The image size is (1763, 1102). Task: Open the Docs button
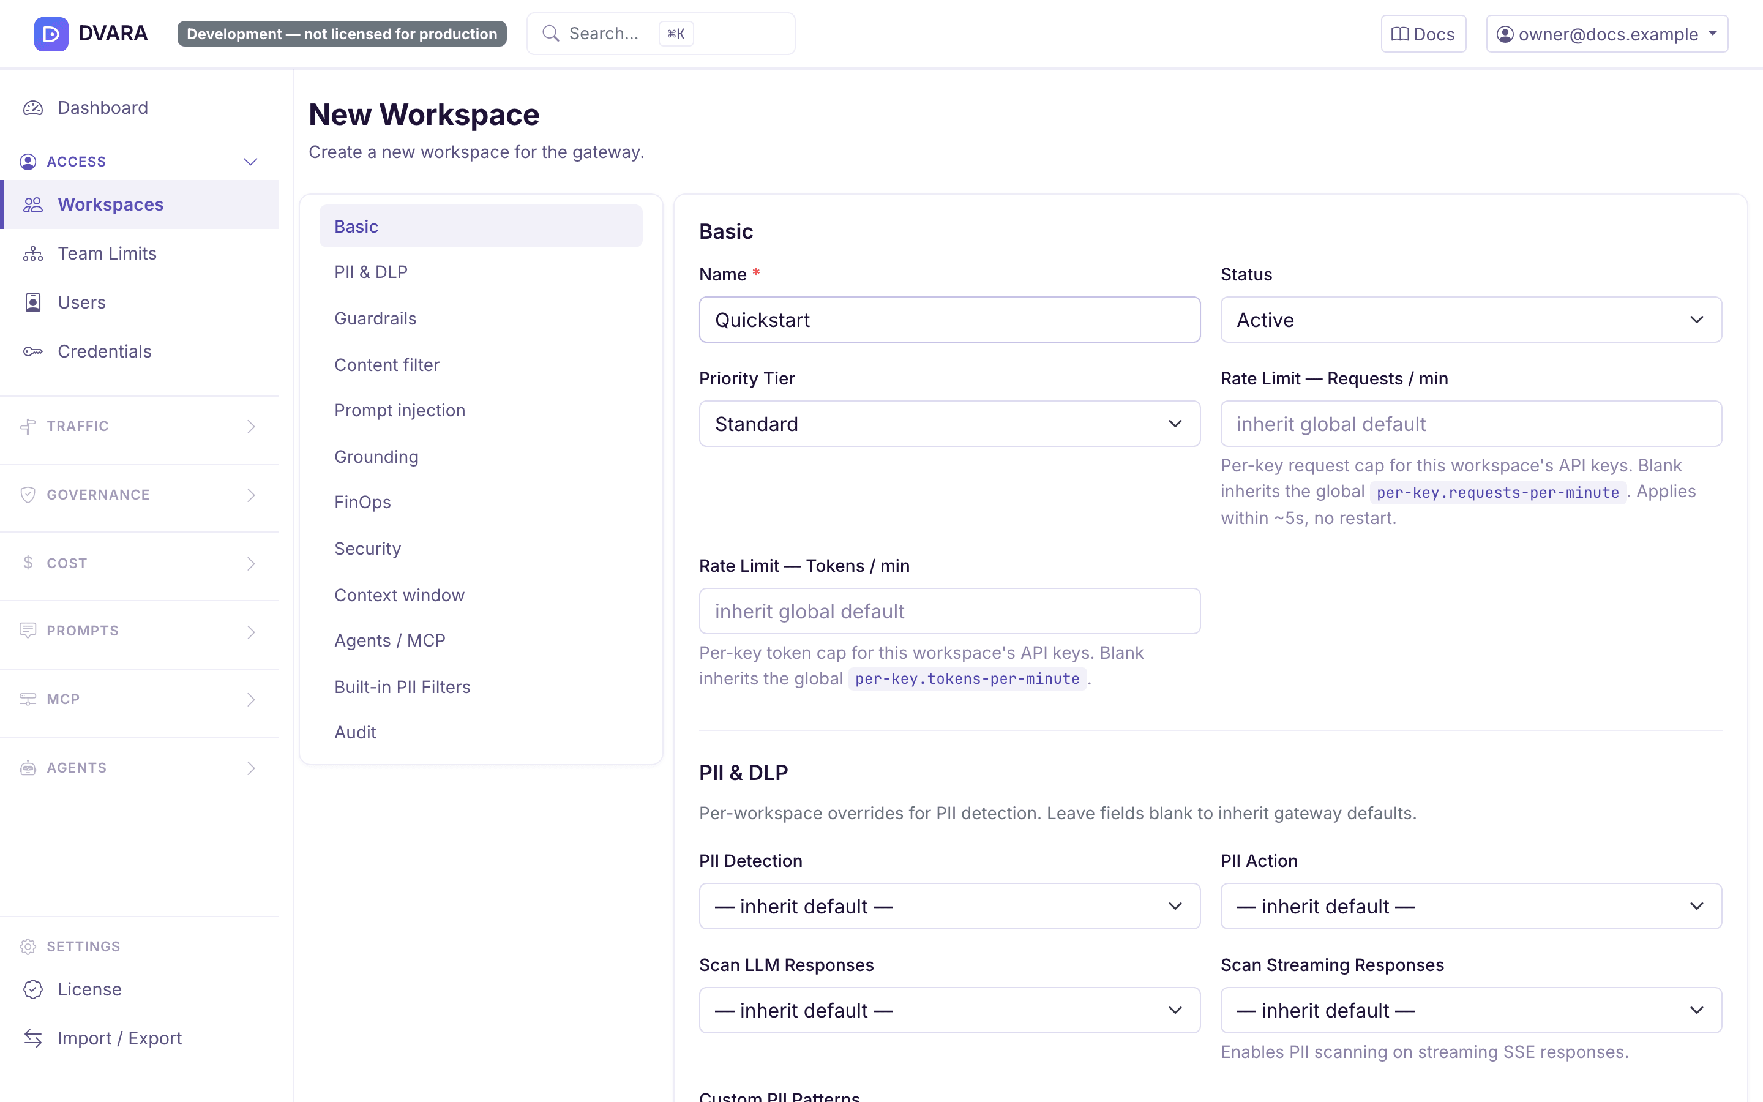coord(1423,34)
